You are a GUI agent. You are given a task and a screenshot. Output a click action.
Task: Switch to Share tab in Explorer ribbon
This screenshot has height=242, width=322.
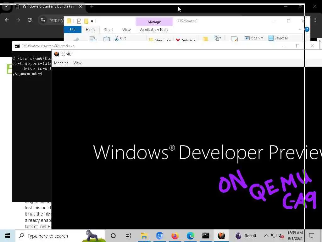pos(109,30)
